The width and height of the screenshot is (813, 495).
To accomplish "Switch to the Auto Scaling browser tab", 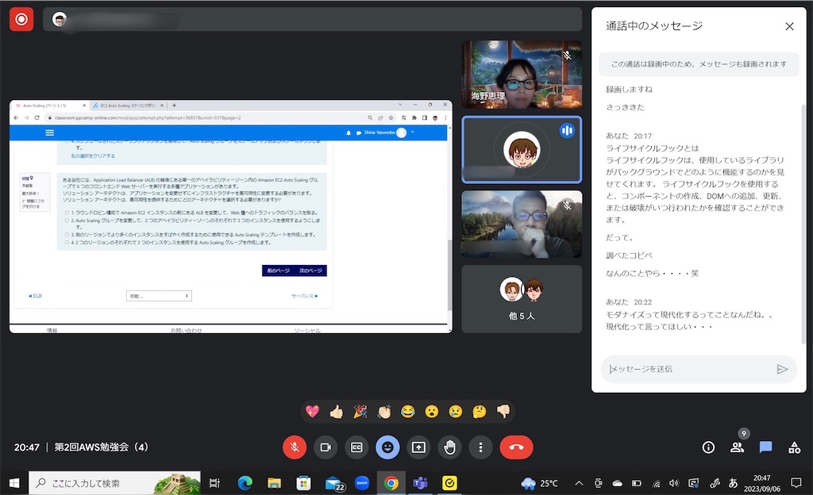I will coord(49,106).
